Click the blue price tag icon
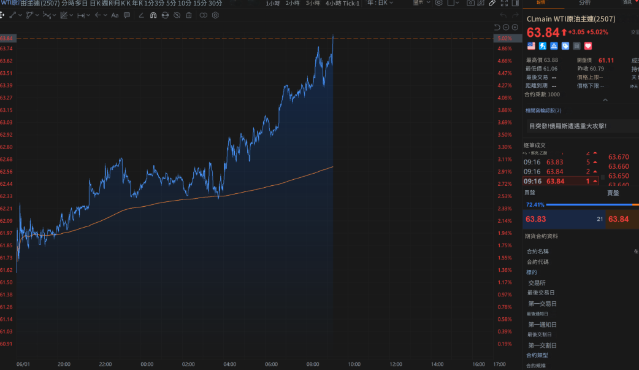639x370 pixels. (x=565, y=46)
